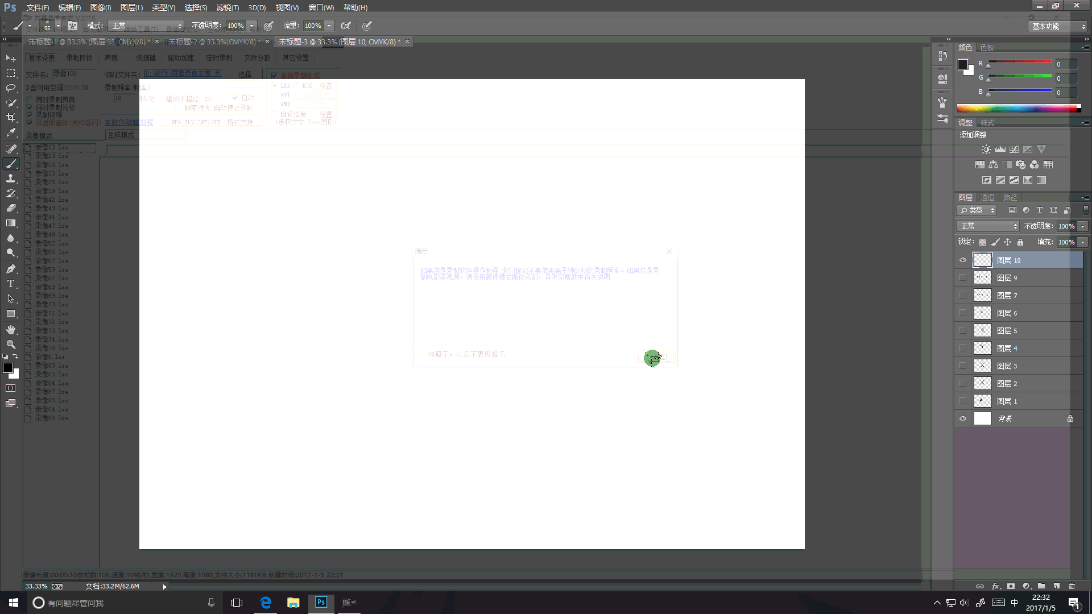Select the Magic Wand tool
The height and width of the screenshot is (614, 1092).
pyautogui.click(x=10, y=103)
